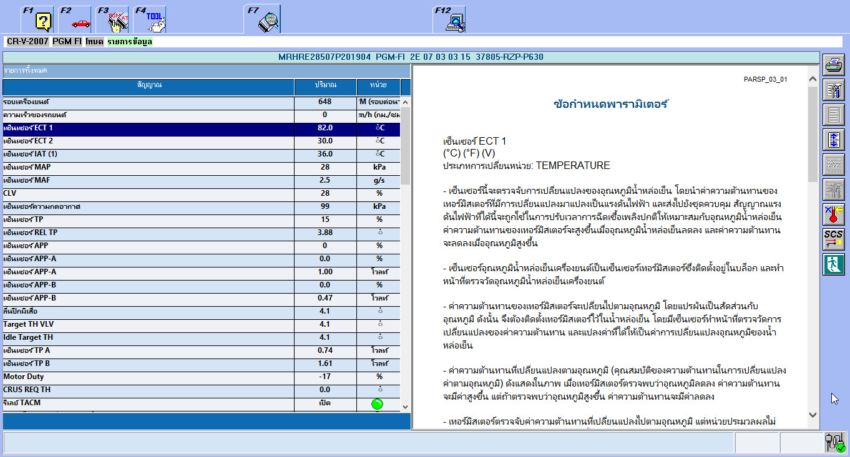Click the MAF value 2.5
Screen dimensions: 850x457
pos(325,181)
